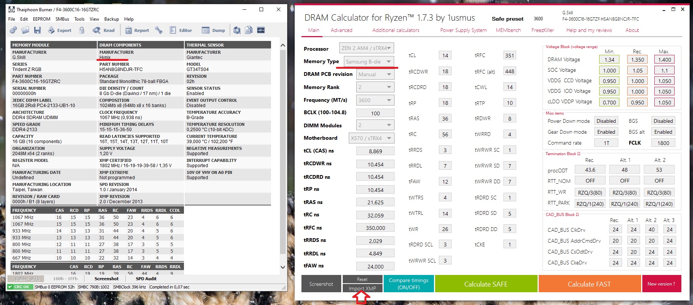Viewport: 693px width, 305px height.
Task: Click the scroll down arrow in Thaiphoon report
Action: point(283,267)
